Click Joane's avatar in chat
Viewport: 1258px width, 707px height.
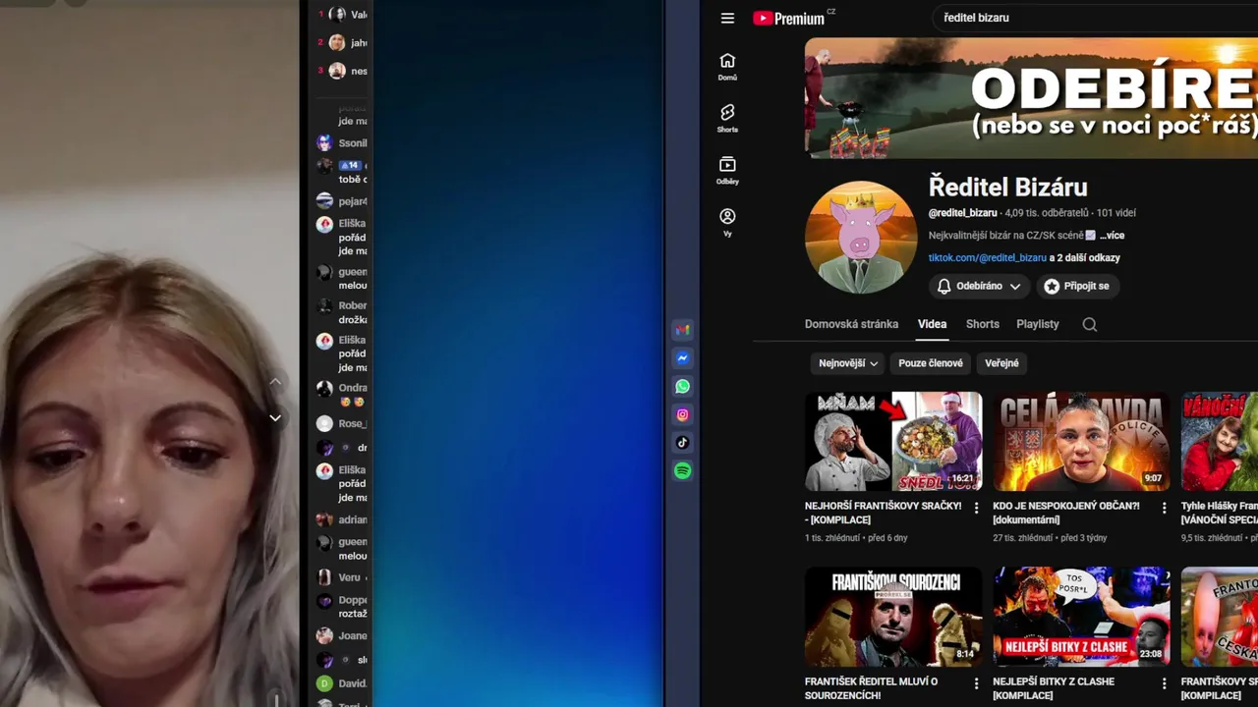(x=324, y=635)
